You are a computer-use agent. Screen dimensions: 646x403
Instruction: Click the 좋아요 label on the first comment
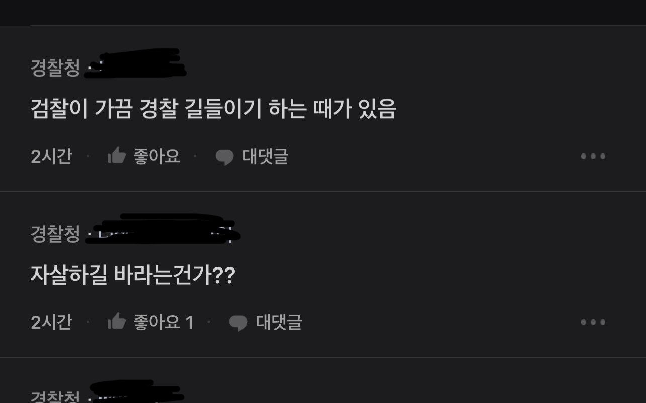[156, 156]
